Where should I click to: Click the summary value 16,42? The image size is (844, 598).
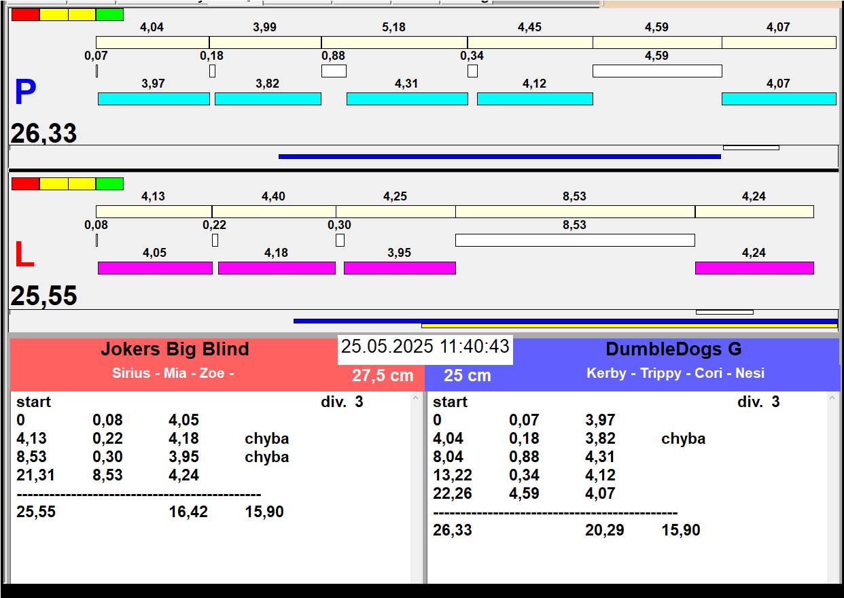coord(188,512)
